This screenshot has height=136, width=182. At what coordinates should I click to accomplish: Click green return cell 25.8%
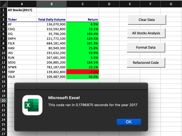point(83,48)
